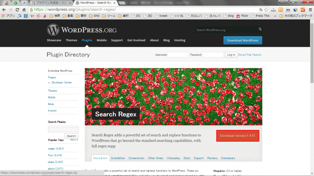Click the Register link
Viewport: 314px width, 176px height.
257,55
